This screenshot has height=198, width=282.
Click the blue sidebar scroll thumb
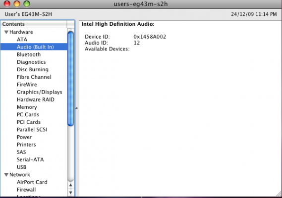click(71, 79)
